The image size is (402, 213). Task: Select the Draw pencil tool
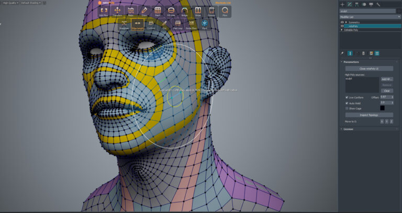144,12
